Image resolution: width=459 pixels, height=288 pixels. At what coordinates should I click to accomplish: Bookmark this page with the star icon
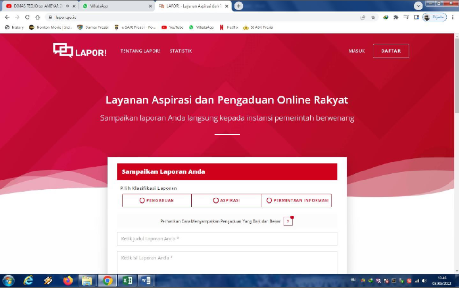pyautogui.click(x=373, y=18)
